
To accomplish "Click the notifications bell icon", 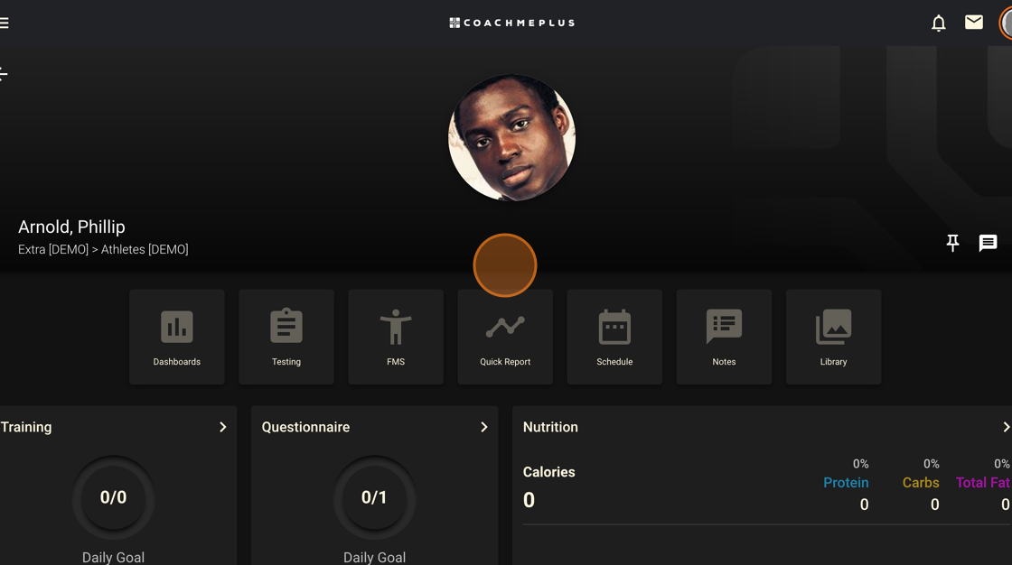I will click(x=939, y=23).
